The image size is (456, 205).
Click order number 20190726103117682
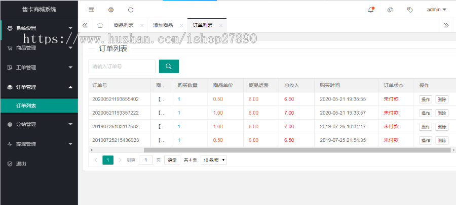point(116,126)
